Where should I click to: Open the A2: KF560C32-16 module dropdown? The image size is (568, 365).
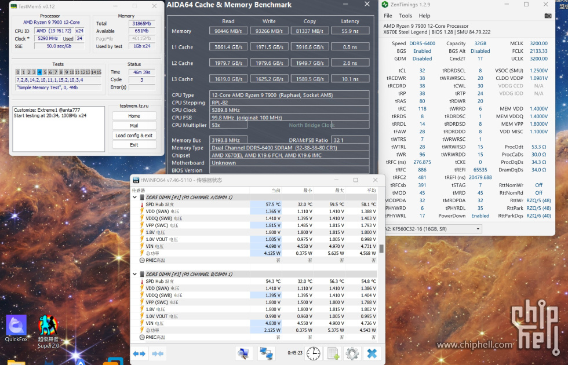point(433,229)
